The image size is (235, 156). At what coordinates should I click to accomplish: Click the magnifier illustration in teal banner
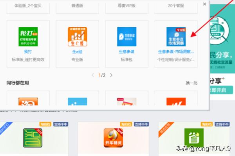click(x=219, y=31)
